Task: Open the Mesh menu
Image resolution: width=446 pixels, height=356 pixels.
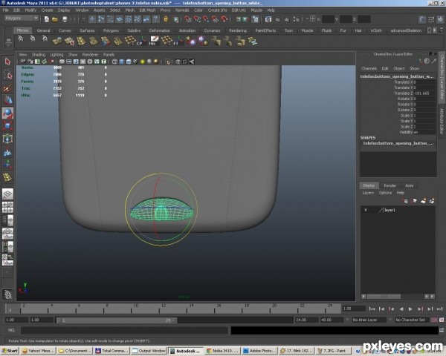Action: [129, 10]
